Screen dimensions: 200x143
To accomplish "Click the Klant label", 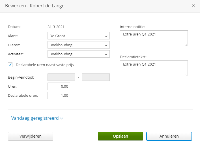I will tap(13, 36).
